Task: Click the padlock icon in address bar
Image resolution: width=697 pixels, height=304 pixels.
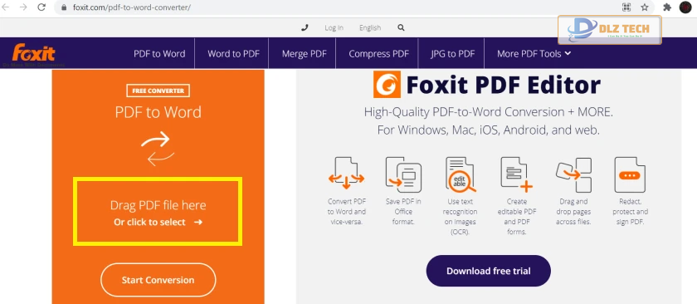Action: point(64,7)
